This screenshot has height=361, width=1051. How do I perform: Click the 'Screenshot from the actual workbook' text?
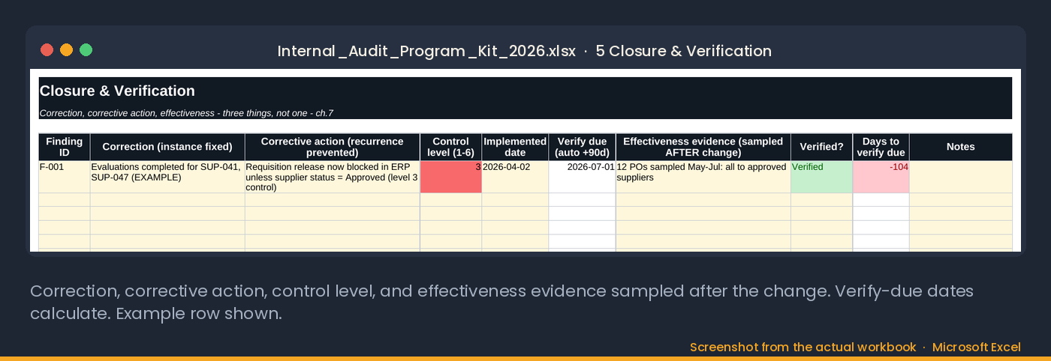pyautogui.click(x=803, y=347)
